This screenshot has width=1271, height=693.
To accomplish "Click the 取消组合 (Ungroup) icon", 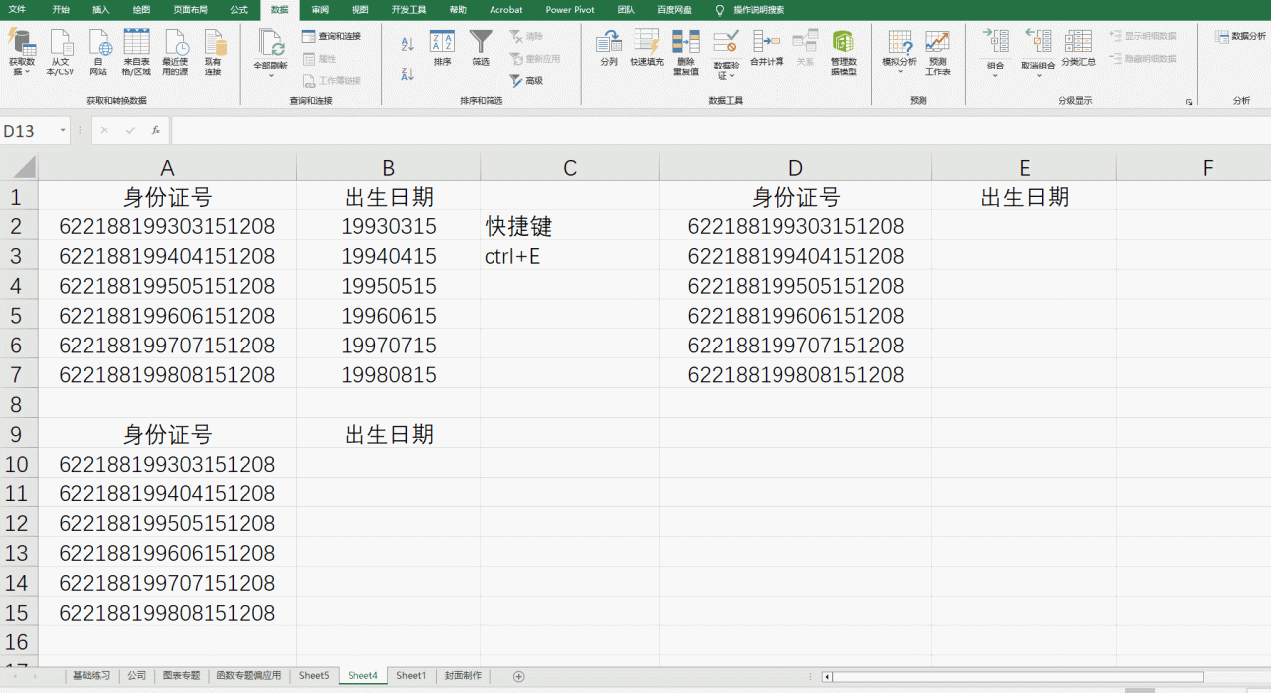I will [x=1038, y=42].
